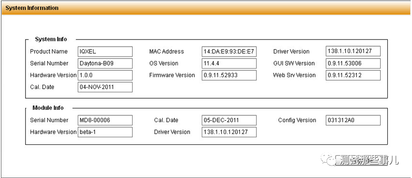This screenshot has height=178, width=412.
Task: Click the Config Version field 031312A0
Action: (x=353, y=120)
